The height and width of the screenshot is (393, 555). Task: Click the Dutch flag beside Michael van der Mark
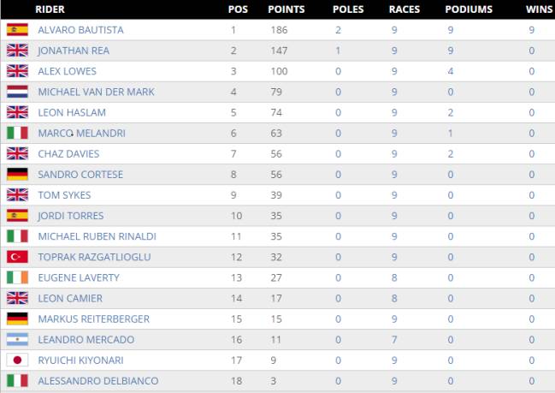pyautogui.click(x=17, y=92)
